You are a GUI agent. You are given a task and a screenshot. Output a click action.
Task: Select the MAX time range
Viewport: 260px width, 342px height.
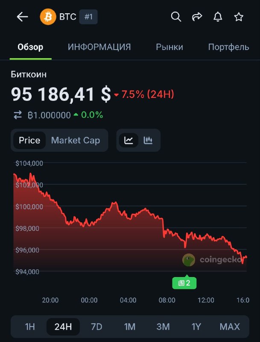coord(230,327)
